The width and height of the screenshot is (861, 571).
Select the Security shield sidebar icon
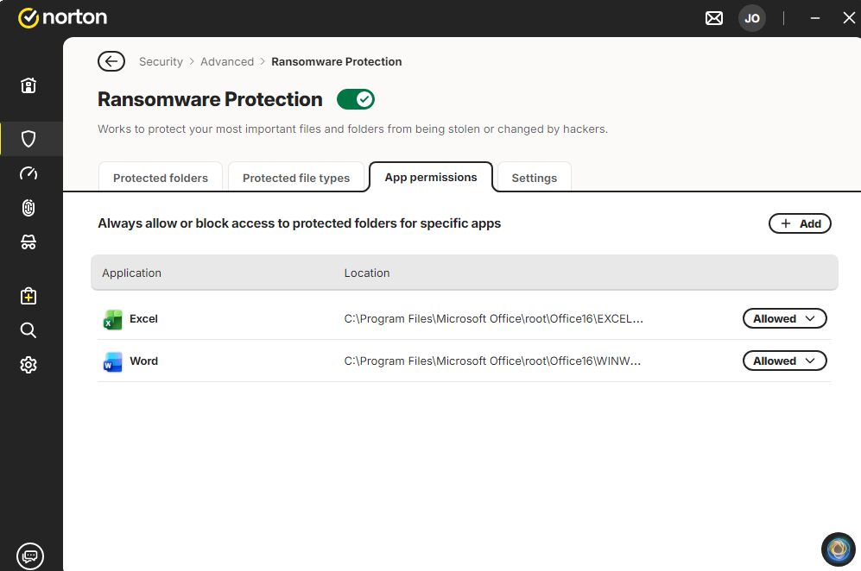(28, 139)
